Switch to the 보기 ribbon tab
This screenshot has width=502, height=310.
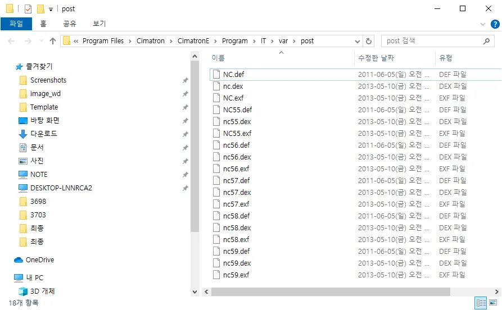coord(99,24)
